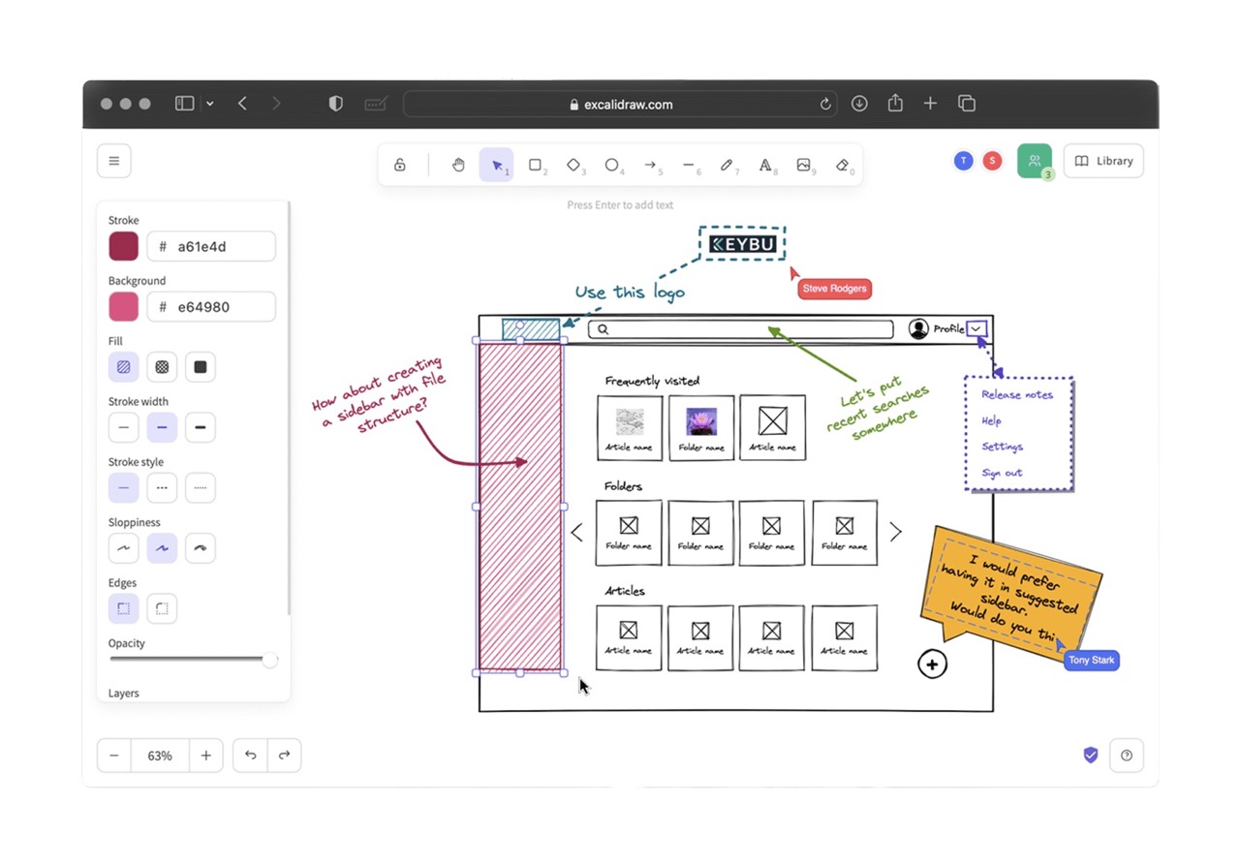Adjust the Opacity slider handle
Image resolution: width=1240 pixels, height=867 pixels.
click(x=269, y=660)
